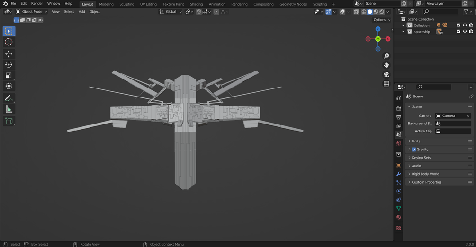Open the Modifiers properties tab
Viewport: 476px width, 247px height.
tap(399, 174)
